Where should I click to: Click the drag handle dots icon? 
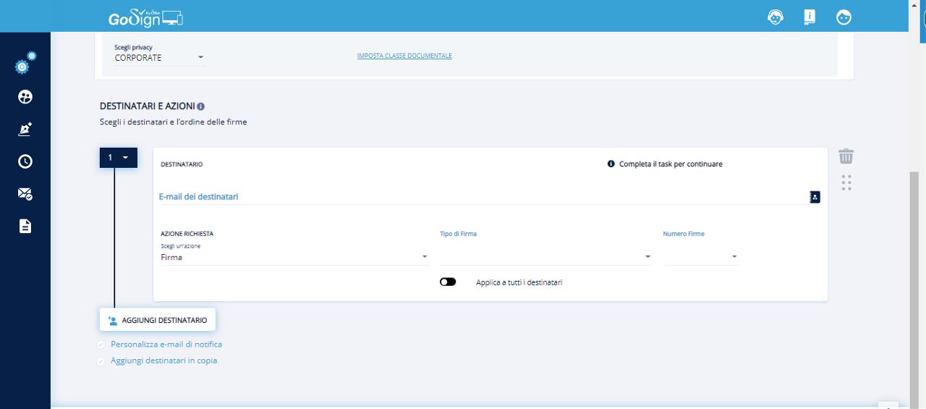click(x=846, y=182)
